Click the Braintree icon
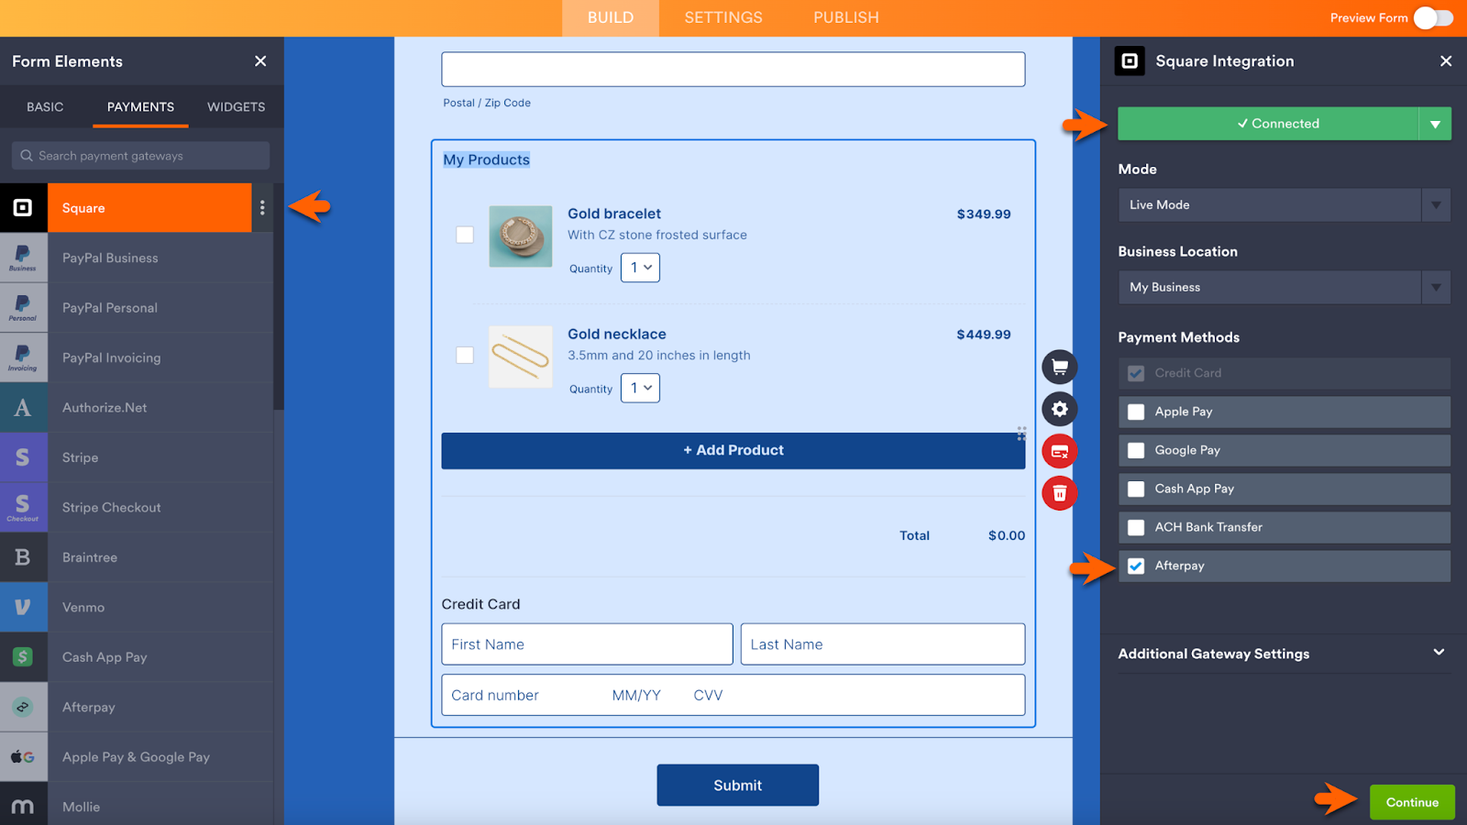Image resolution: width=1467 pixels, height=825 pixels. coord(23,557)
